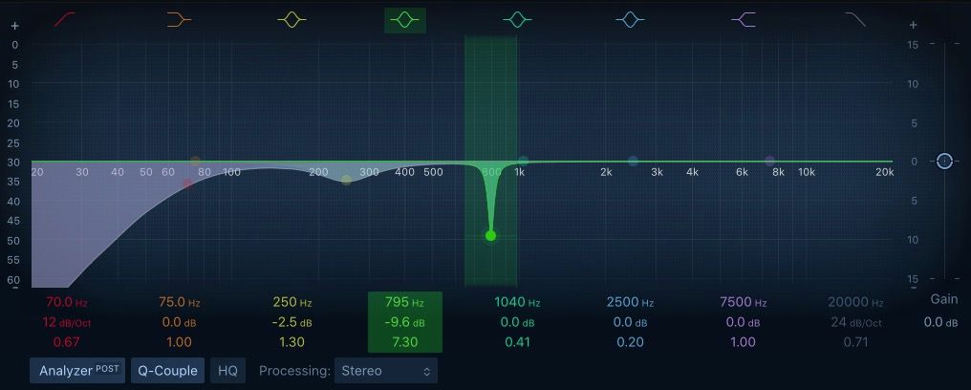This screenshot has height=390, width=971.
Task: Select the teal 1040 Hz control point
Action: pyautogui.click(x=524, y=161)
